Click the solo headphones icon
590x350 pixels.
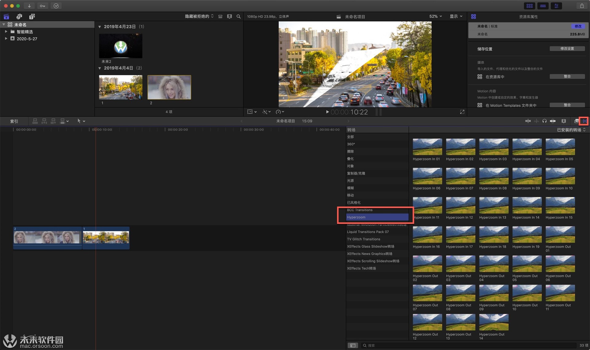pos(544,121)
